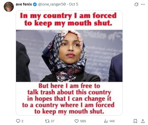The image size is (148, 125).
Task: Open the Oct 5 post timestamp
Action: [x=73, y=4]
